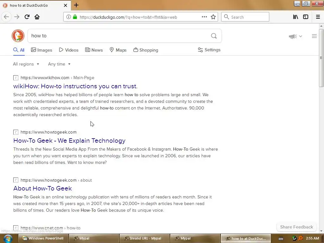
Task: Click the orange magnifier tray icon
Action: [x=301, y=239]
